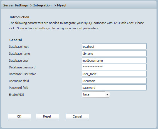The width and height of the screenshot is (158, 129).
Task: Focus the Database host field containing localhost
Action: 114,46
